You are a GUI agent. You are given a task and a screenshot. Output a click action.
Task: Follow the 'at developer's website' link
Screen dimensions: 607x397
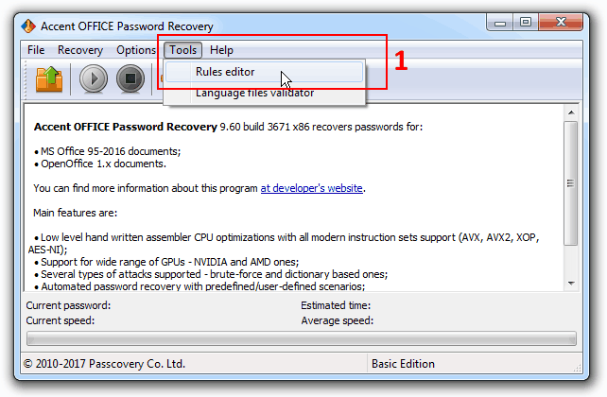point(312,188)
